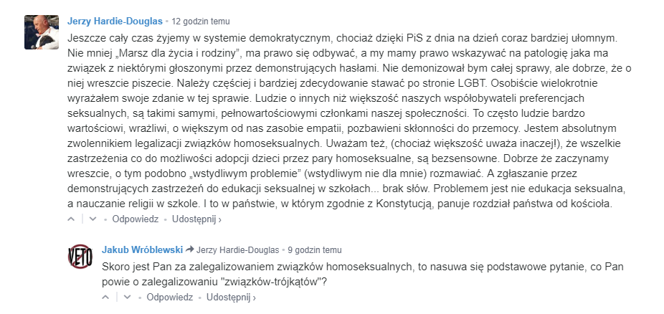The image size is (664, 314).
Task: Click the line beginning 'Skoro jest Pan' in Jakub's reply
Action: [359, 267]
